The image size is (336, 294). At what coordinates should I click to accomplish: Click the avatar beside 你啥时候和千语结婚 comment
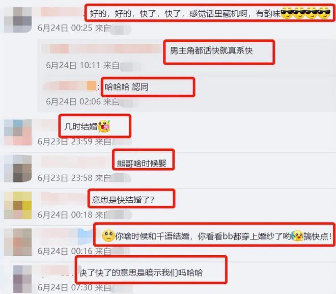[18, 242]
